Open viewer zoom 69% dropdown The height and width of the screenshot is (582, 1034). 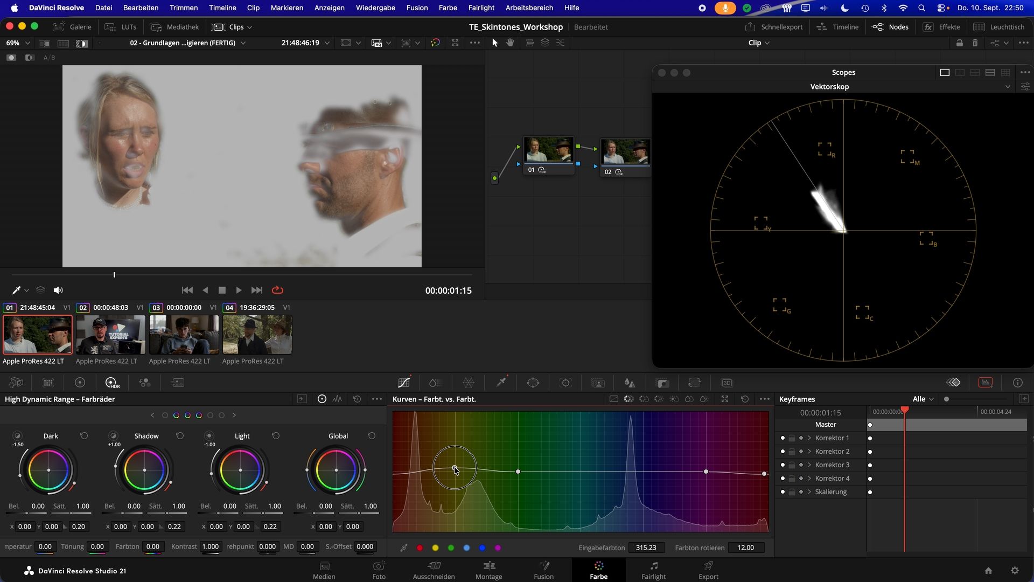click(x=18, y=43)
